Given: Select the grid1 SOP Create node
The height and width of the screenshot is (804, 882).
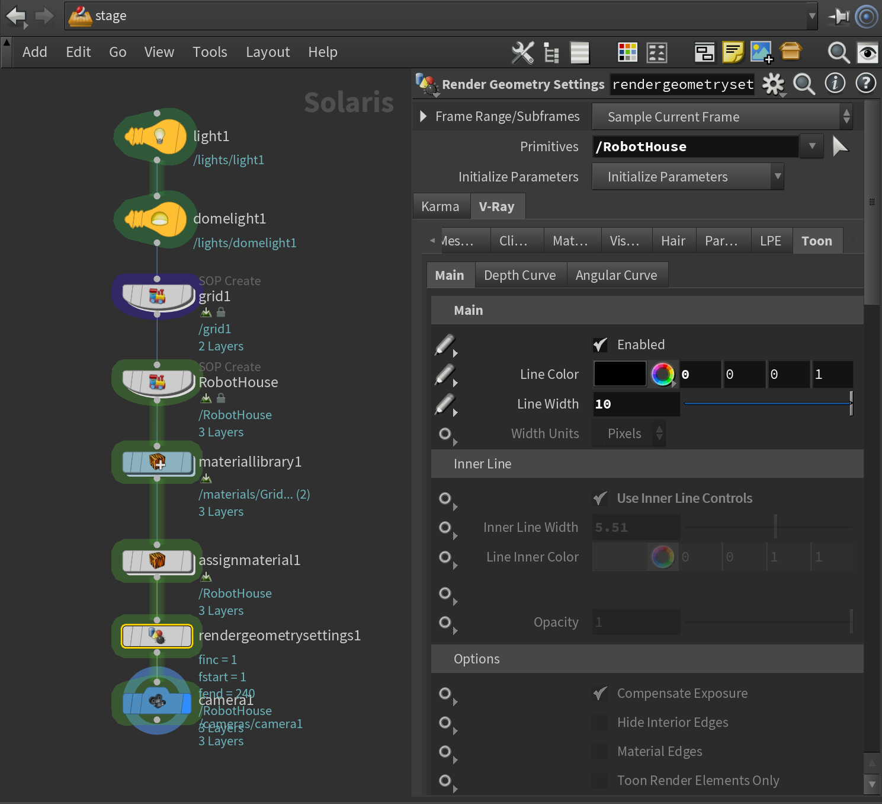Looking at the screenshot, I should 158,296.
